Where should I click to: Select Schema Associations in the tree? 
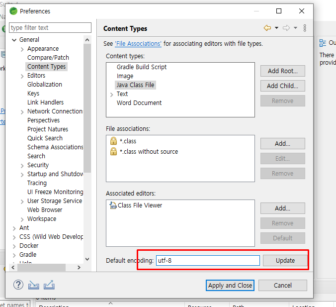(x=55, y=147)
